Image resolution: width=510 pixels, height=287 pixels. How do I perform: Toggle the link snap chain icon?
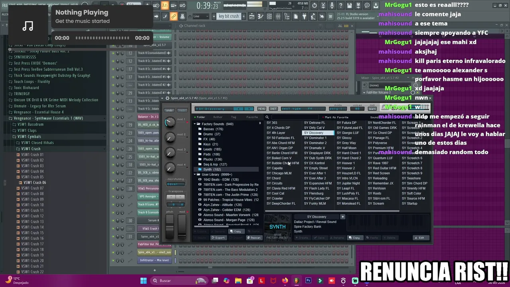(173, 16)
